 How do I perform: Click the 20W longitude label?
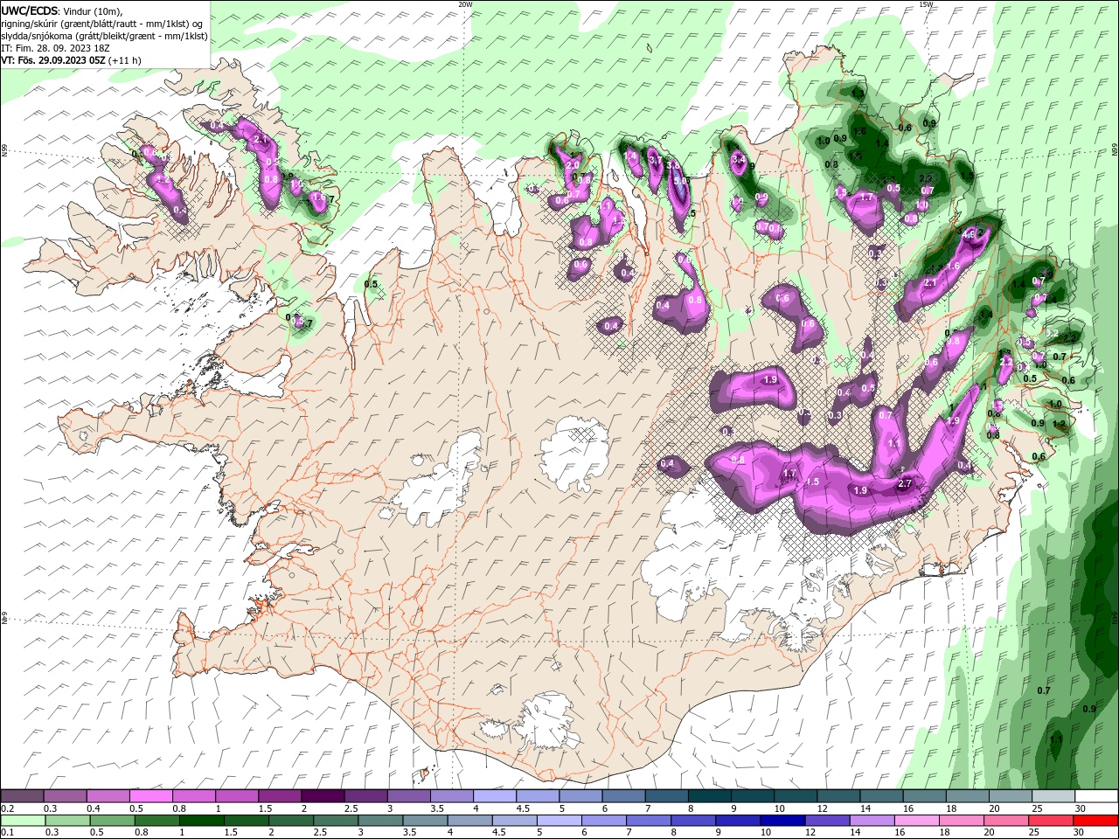click(466, 4)
